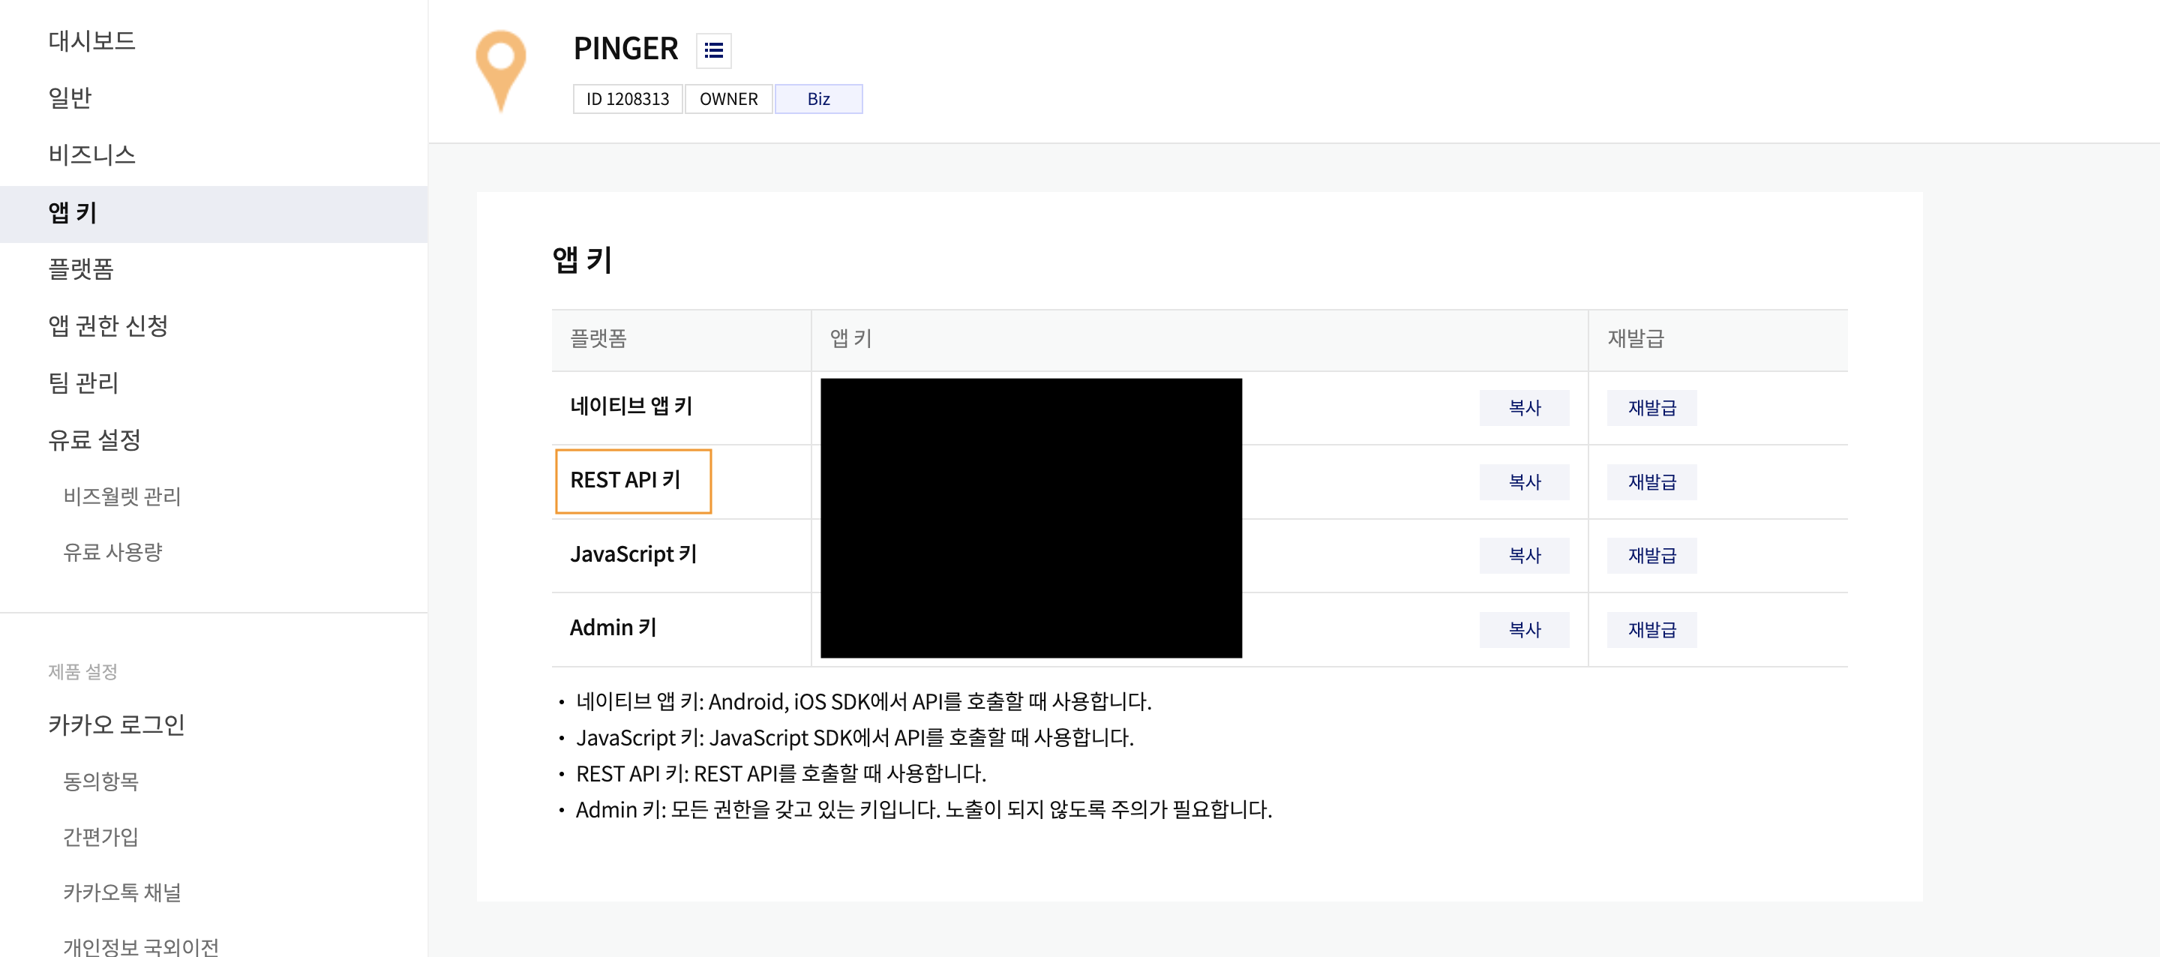The width and height of the screenshot is (2160, 957).
Task: Click the list icon next to PINGER
Action: click(x=713, y=50)
